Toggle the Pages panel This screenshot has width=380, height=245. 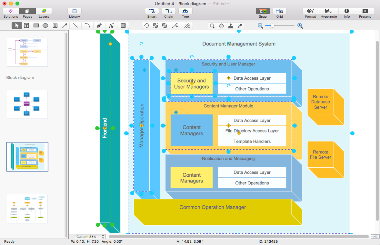(x=27, y=11)
